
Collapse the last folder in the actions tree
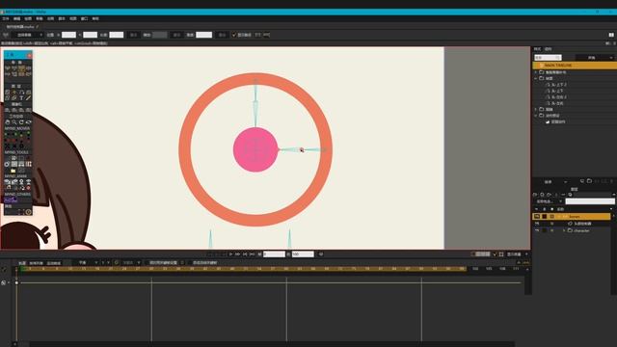coord(536,116)
